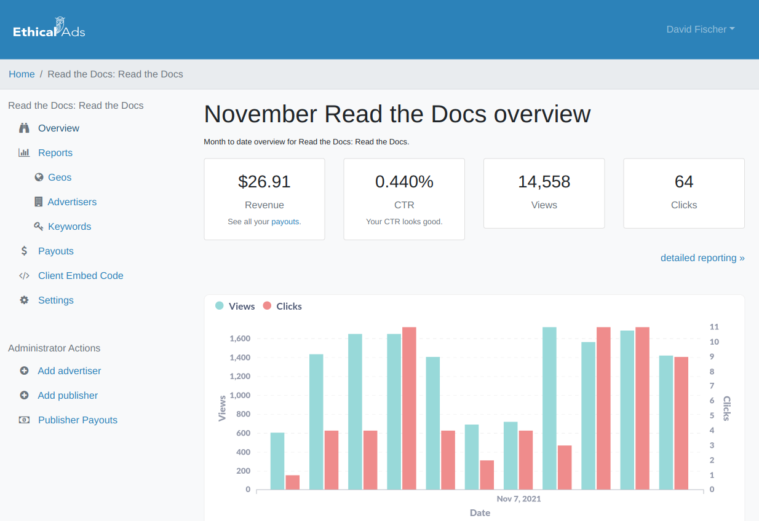The height and width of the screenshot is (521, 759).
Task: Go to Home in the breadcrumb
Action: tap(22, 74)
